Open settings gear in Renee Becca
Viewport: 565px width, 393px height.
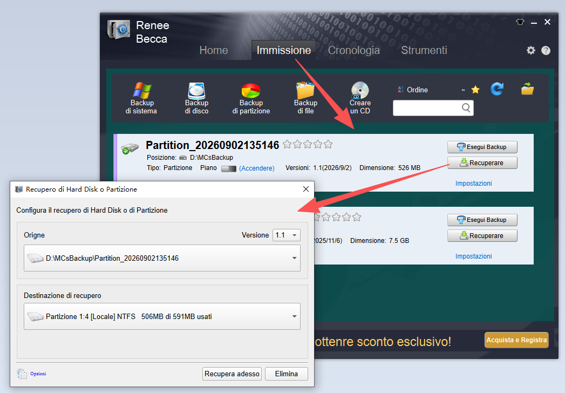[531, 51]
